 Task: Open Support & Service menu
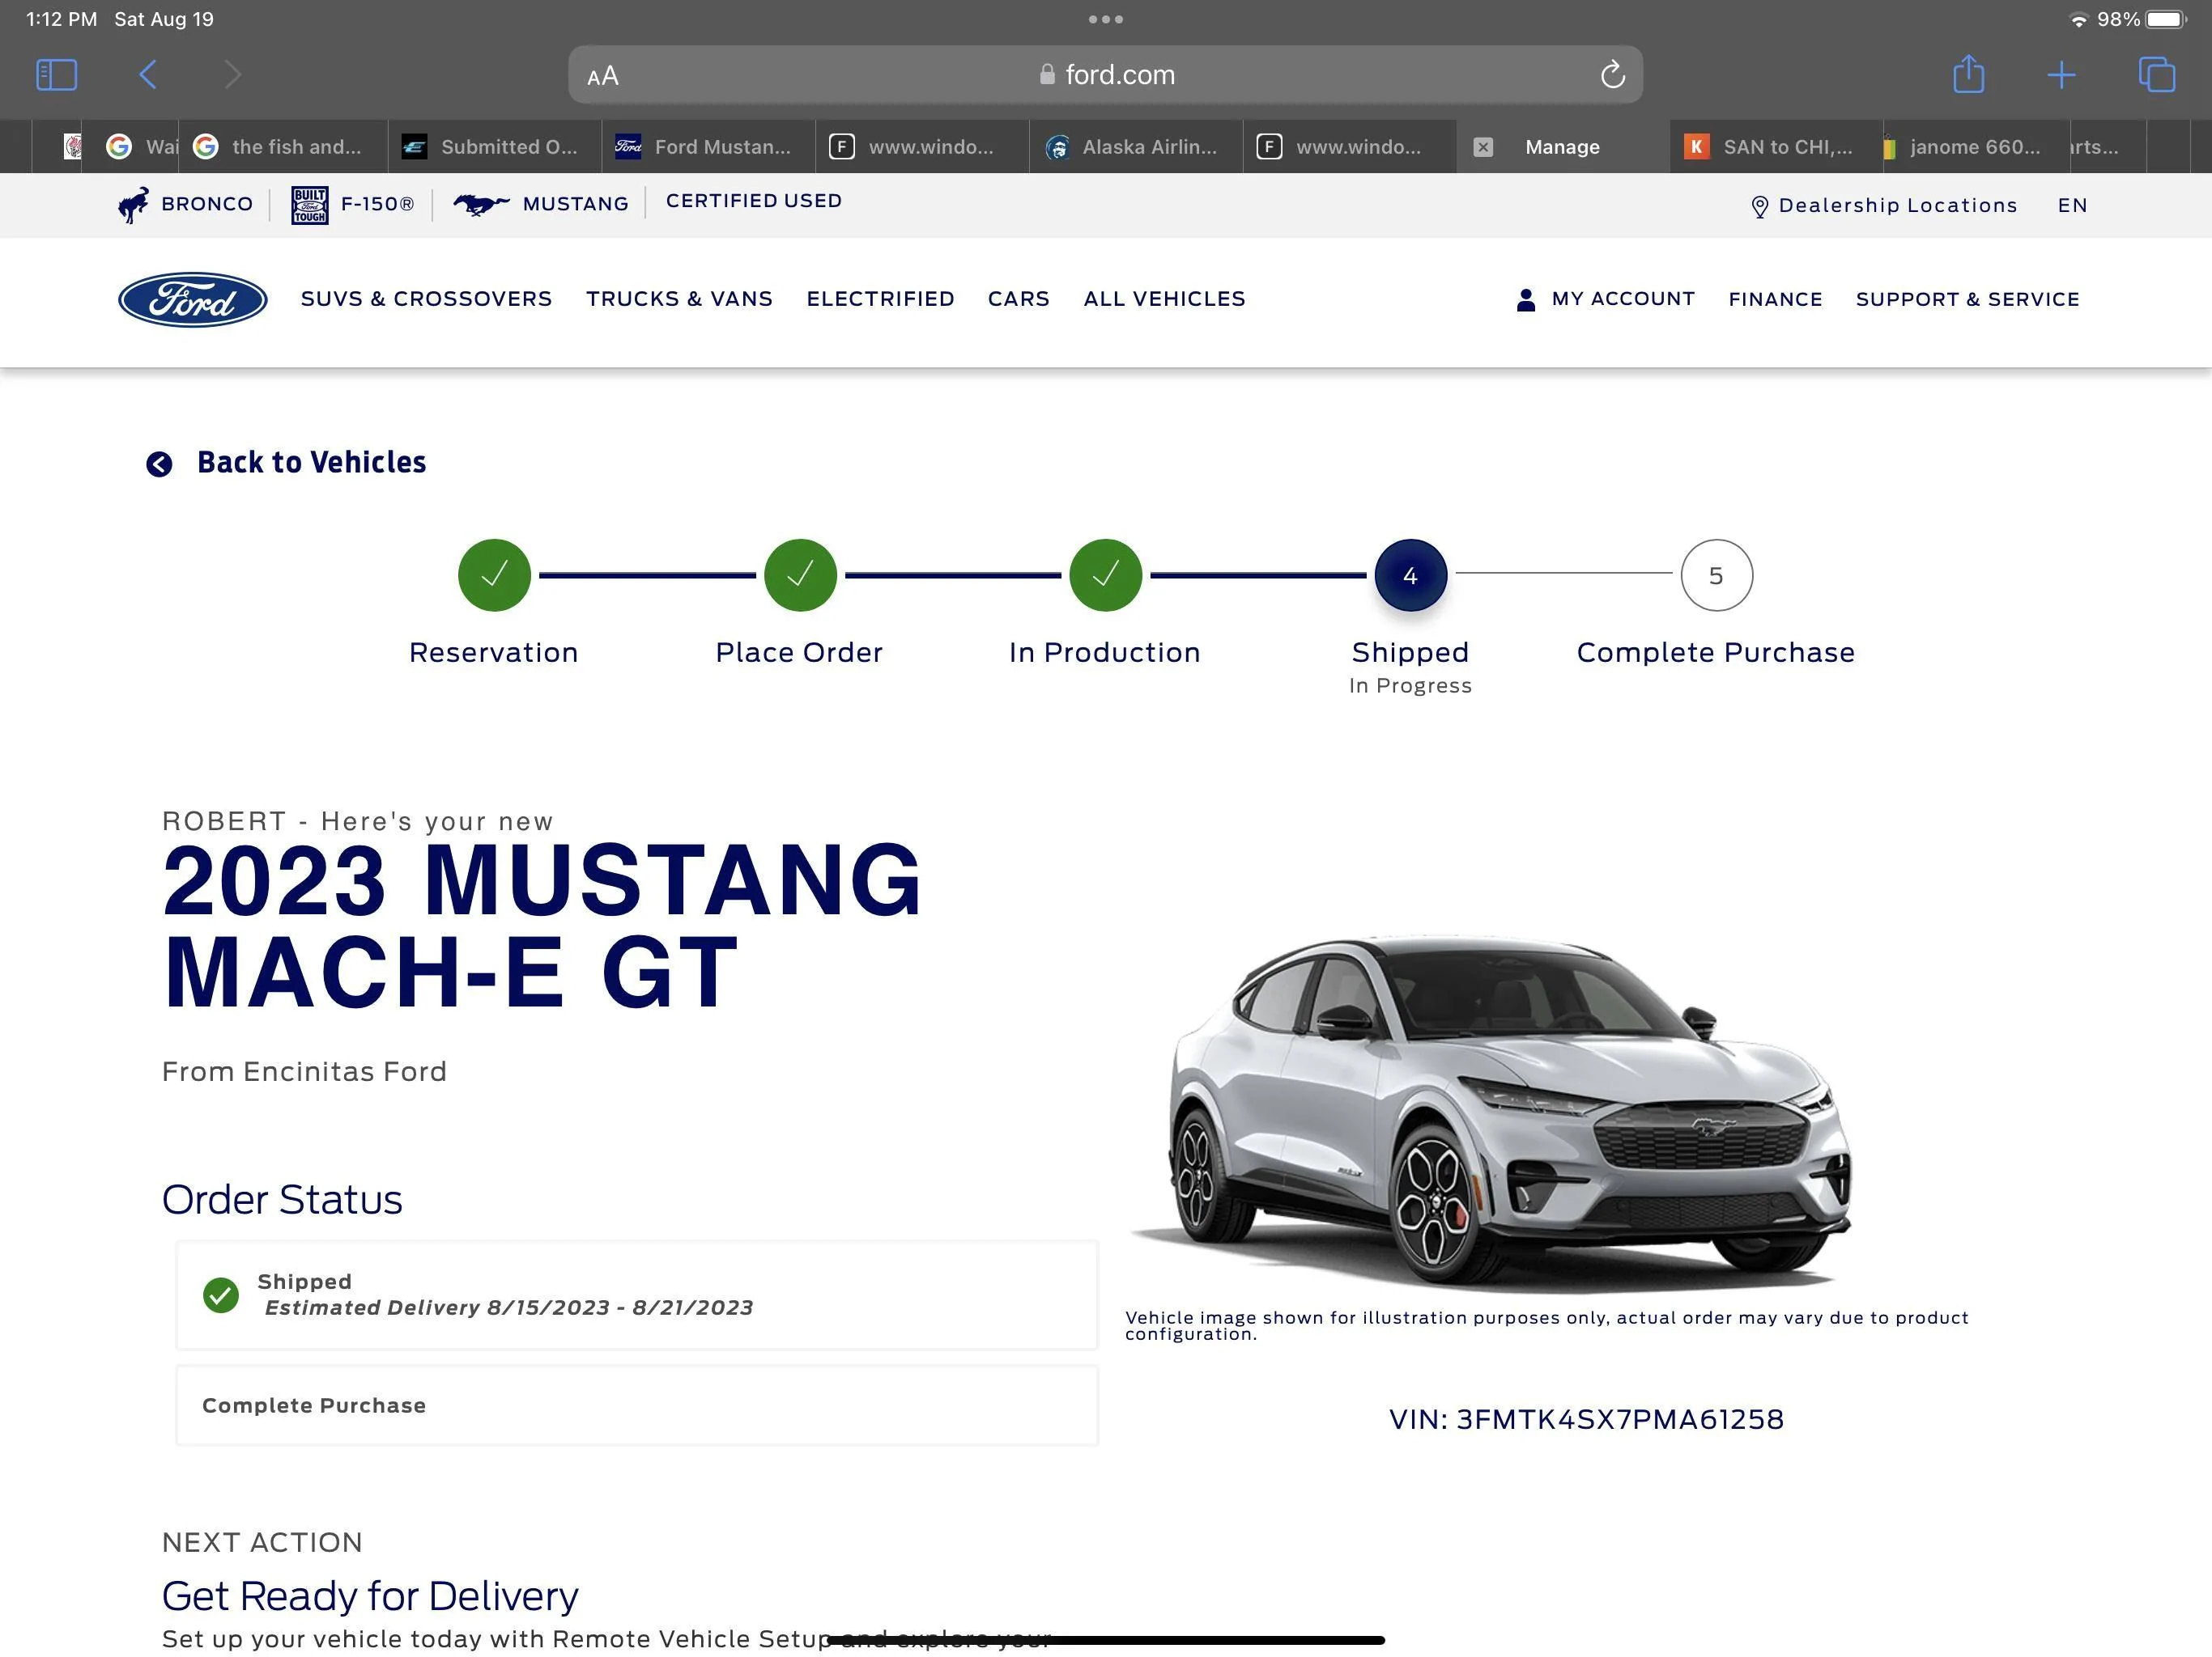(1967, 299)
